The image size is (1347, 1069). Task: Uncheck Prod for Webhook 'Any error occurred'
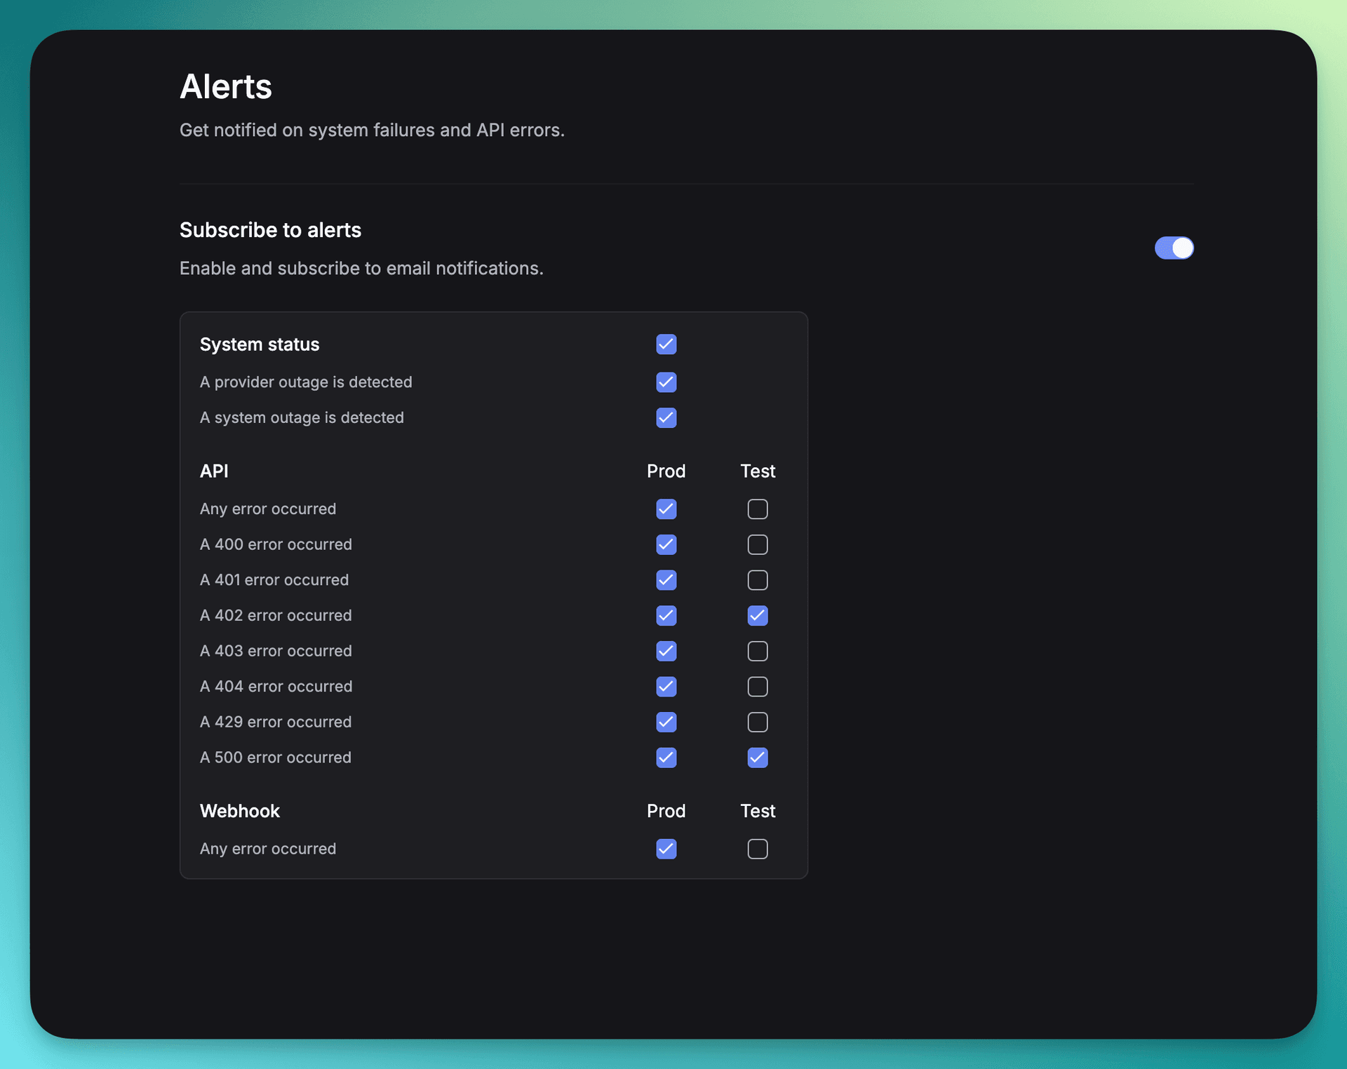[x=666, y=849]
